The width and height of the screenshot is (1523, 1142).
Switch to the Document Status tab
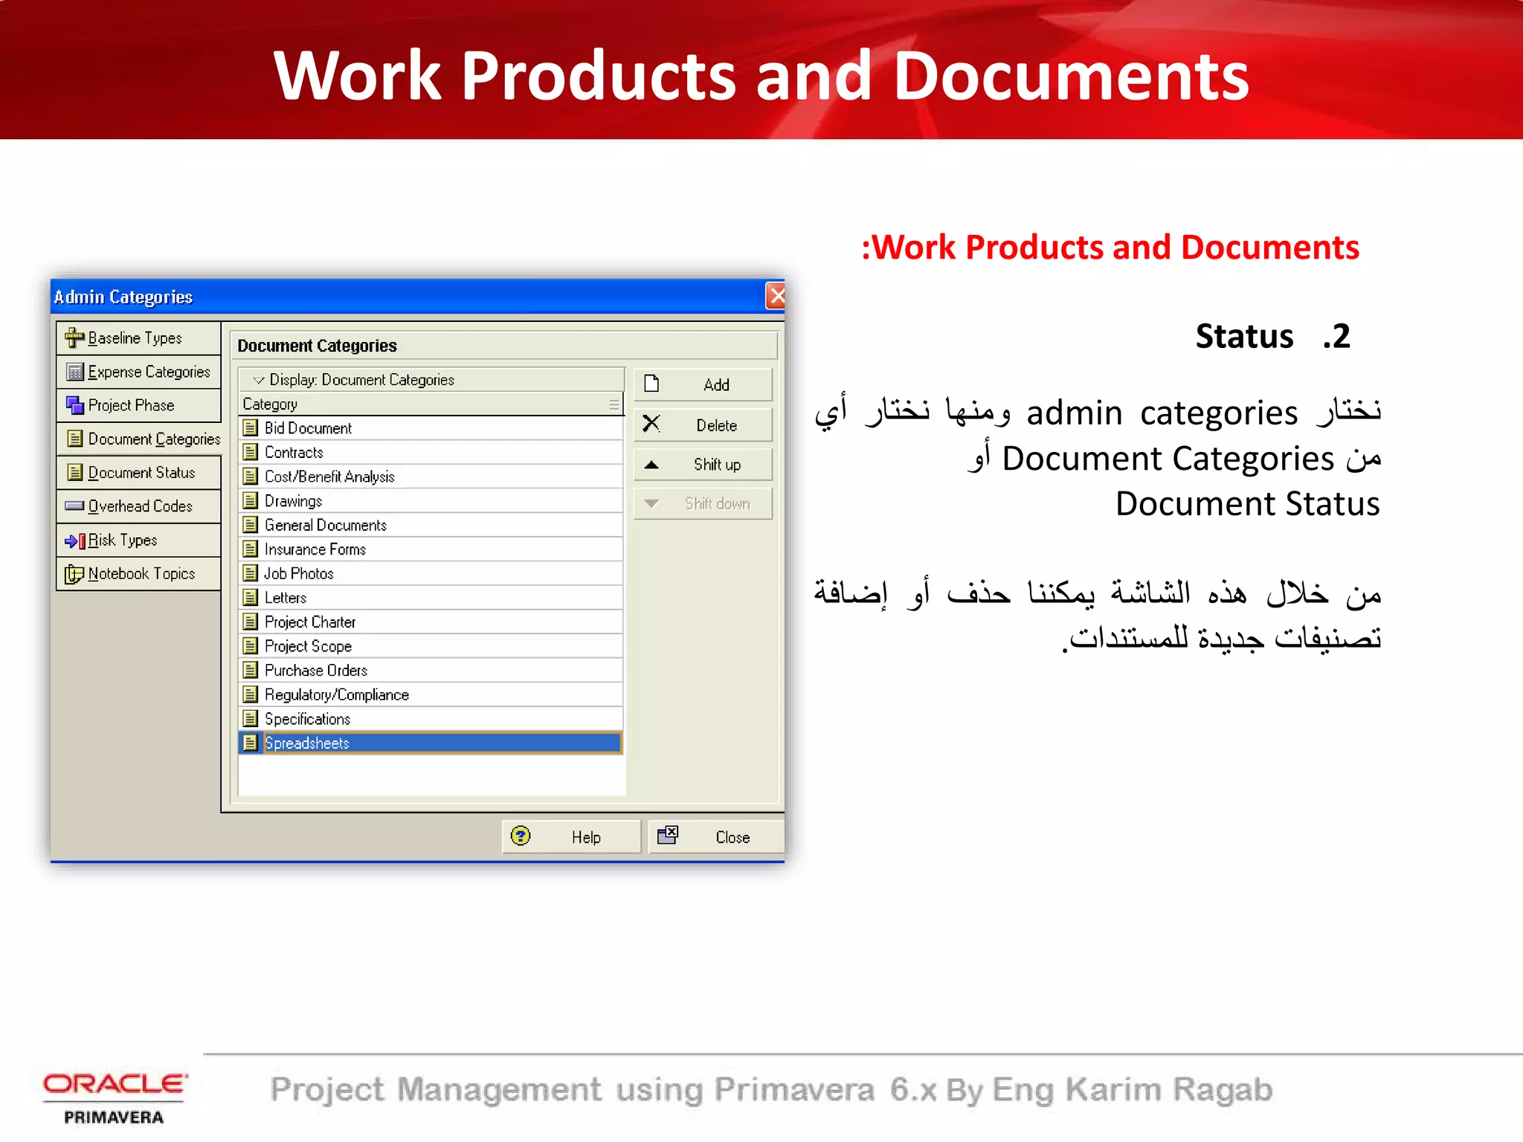pyautogui.click(x=139, y=473)
